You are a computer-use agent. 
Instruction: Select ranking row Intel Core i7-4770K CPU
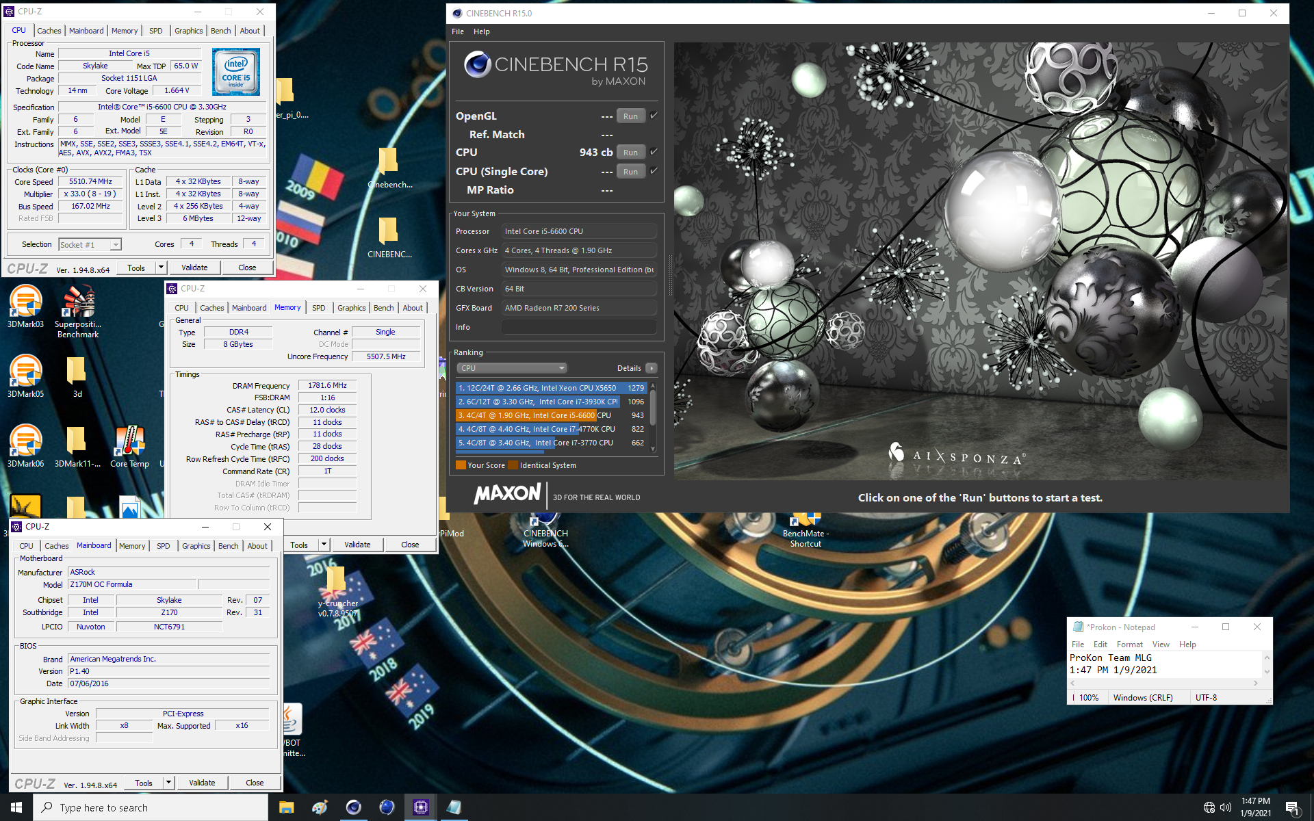click(551, 429)
